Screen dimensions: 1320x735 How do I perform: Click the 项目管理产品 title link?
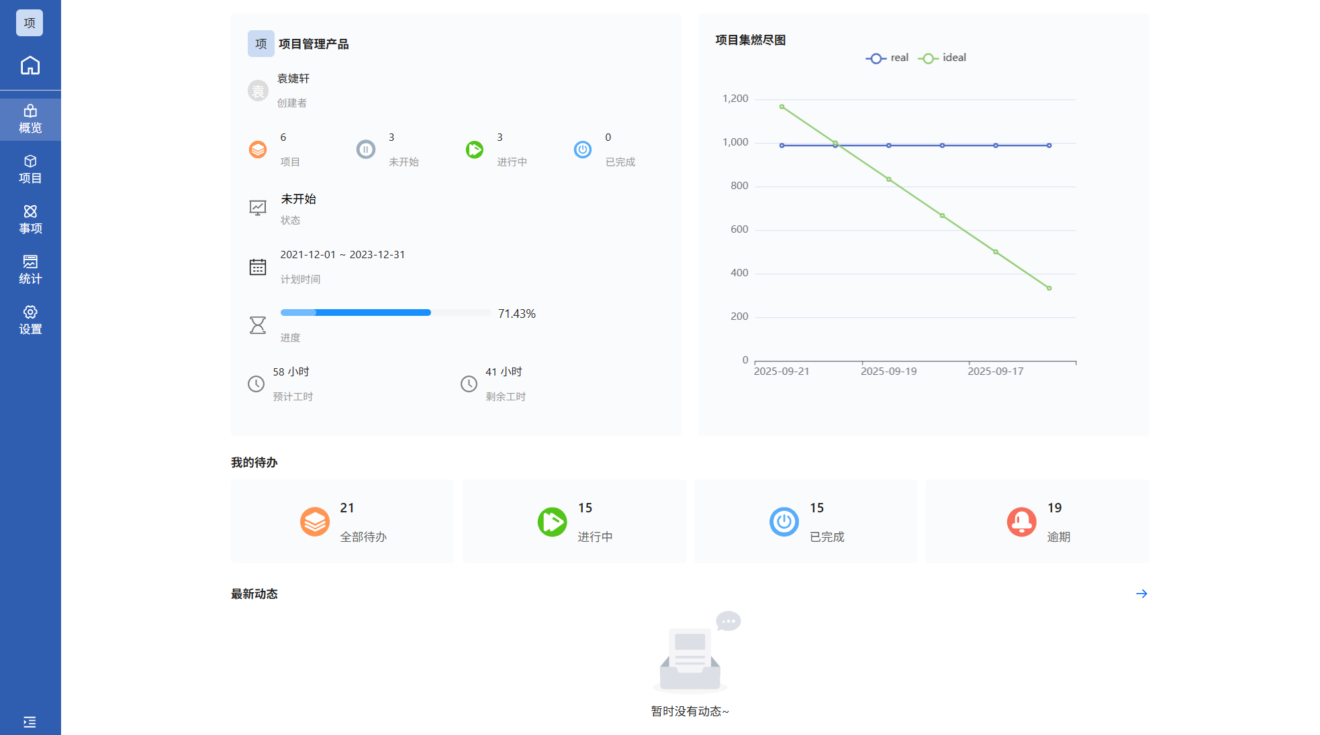pos(314,44)
